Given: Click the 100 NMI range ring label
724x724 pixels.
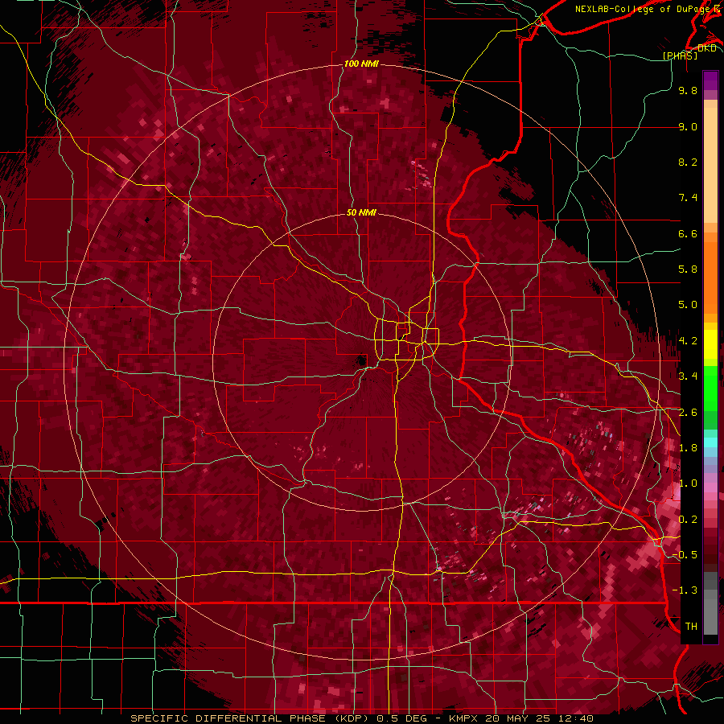Looking at the screenshot, I should click(361, 64).
